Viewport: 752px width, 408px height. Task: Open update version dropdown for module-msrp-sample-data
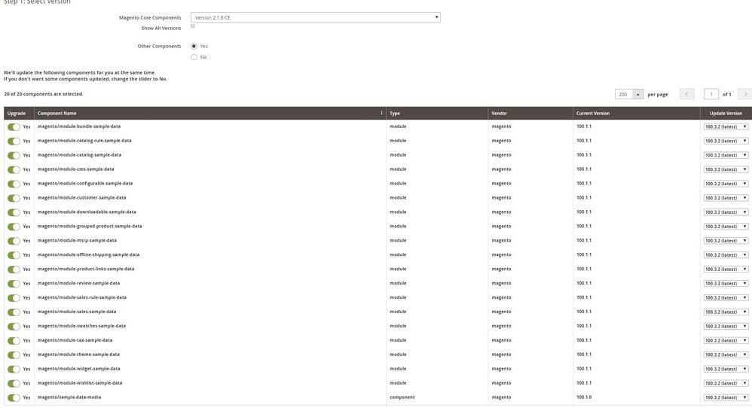click(x=726, y=241)
